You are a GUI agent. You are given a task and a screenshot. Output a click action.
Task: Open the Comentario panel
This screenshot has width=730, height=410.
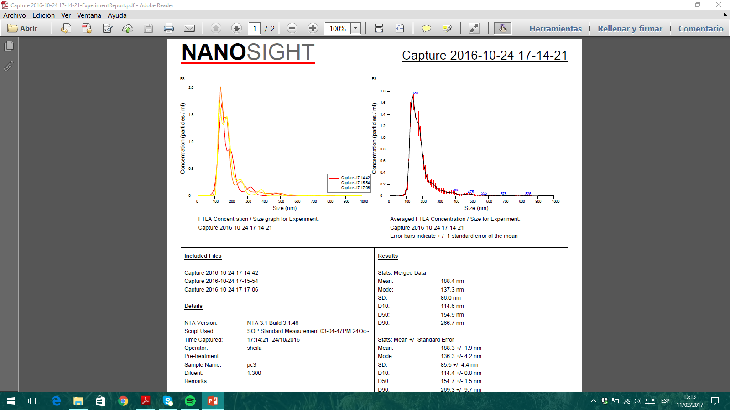pyautogui.click(x=701, y=28)
